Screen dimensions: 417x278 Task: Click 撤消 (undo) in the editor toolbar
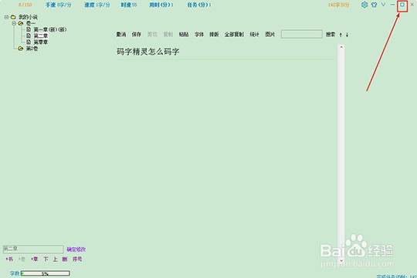click(121, 34)
